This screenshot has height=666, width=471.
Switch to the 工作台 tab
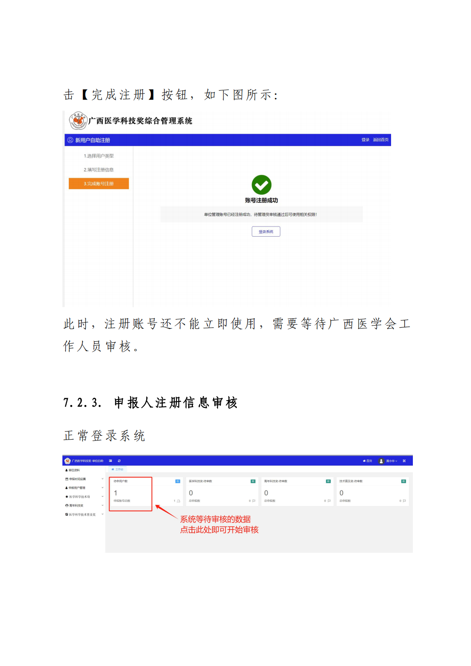pos(117,469)
